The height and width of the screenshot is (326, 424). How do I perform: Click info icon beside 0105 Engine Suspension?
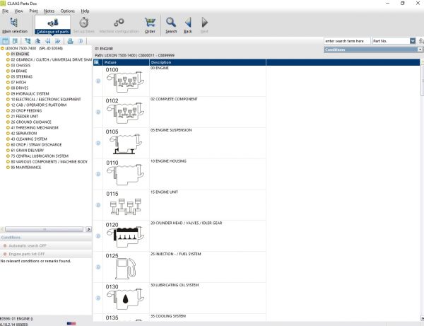[98, 142]
